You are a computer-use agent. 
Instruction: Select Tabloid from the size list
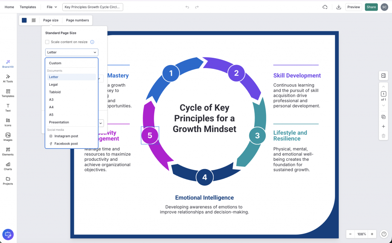(x=55, y=92)
